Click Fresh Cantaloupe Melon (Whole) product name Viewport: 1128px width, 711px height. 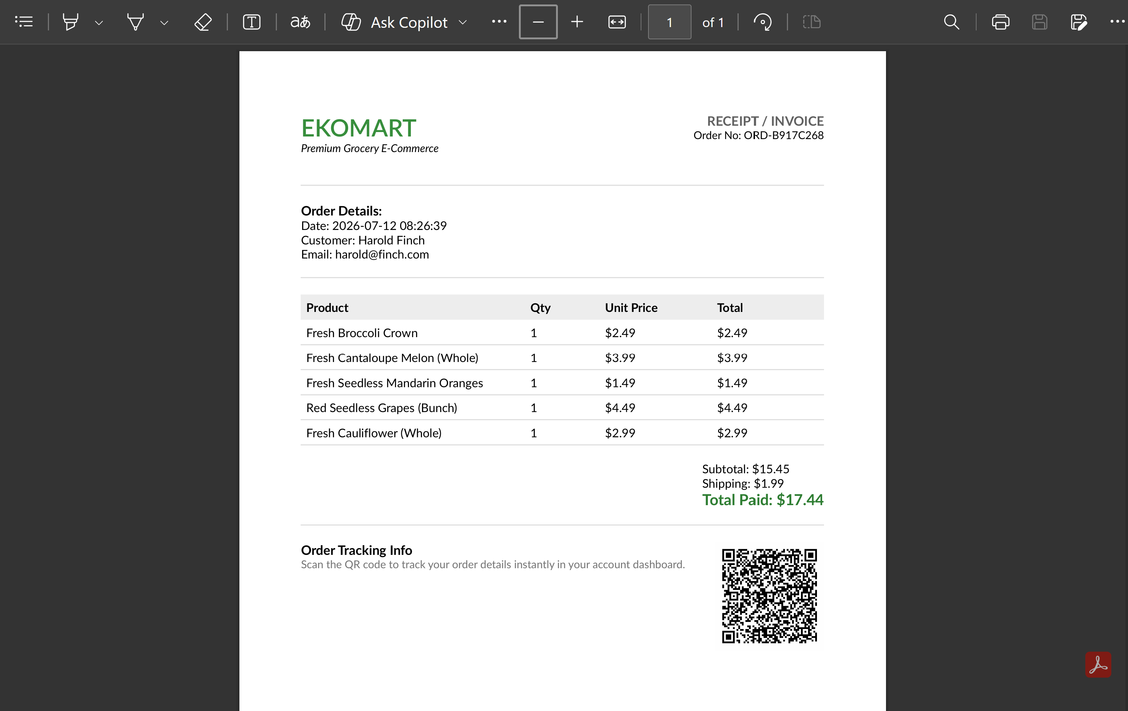(x=392, y=358)
